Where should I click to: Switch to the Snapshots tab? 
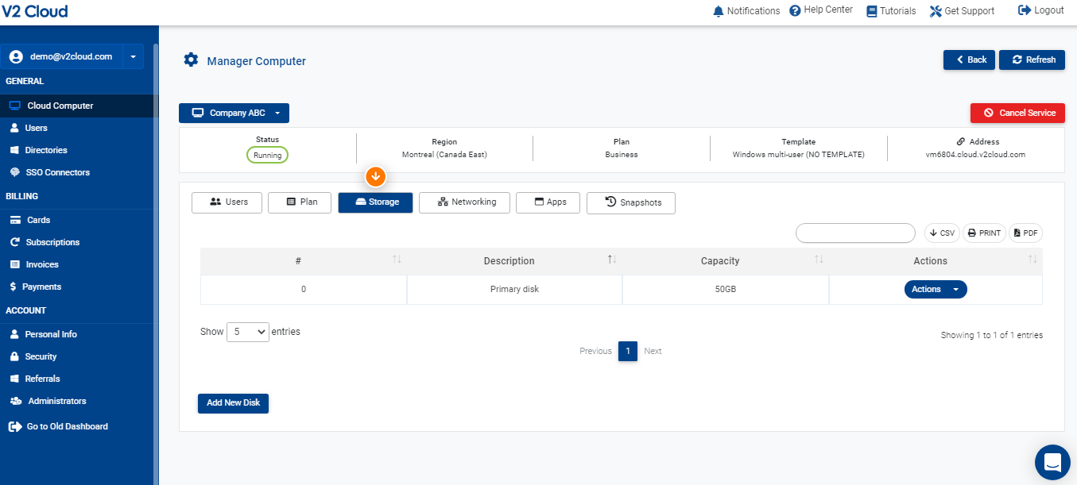pos(631,202)
